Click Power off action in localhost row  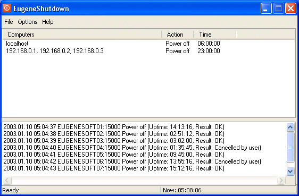coord(177,44)
